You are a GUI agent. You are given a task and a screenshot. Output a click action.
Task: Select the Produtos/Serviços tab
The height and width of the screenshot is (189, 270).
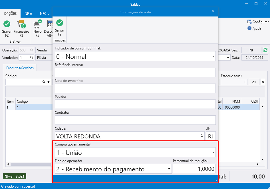[20, 68]
